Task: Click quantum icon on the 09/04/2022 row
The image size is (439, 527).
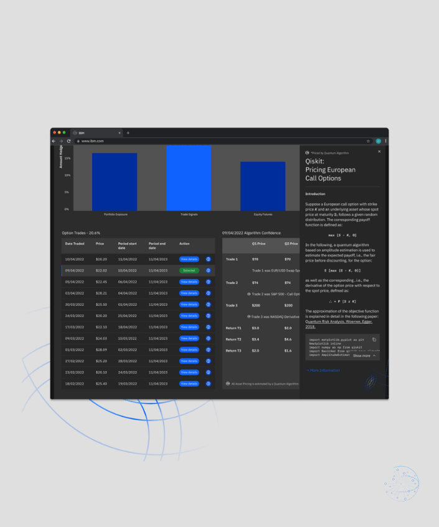Action: [208, 270]
